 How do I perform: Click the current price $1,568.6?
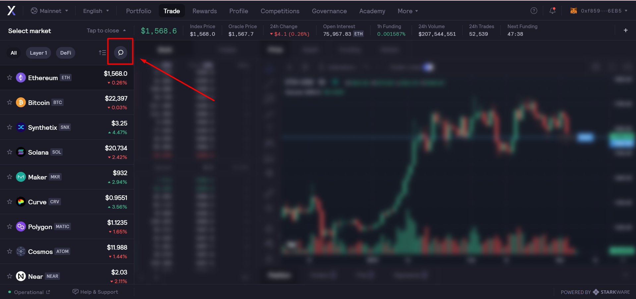159,31
